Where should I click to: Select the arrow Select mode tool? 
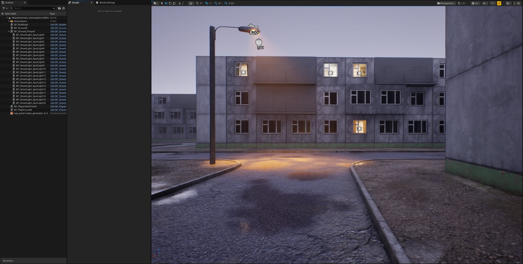click(162, 3)
